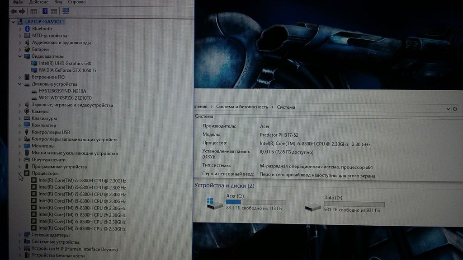463x260 pixels.
Task: Click the MTD-устройства category icon
Action: tap(27, 36)
